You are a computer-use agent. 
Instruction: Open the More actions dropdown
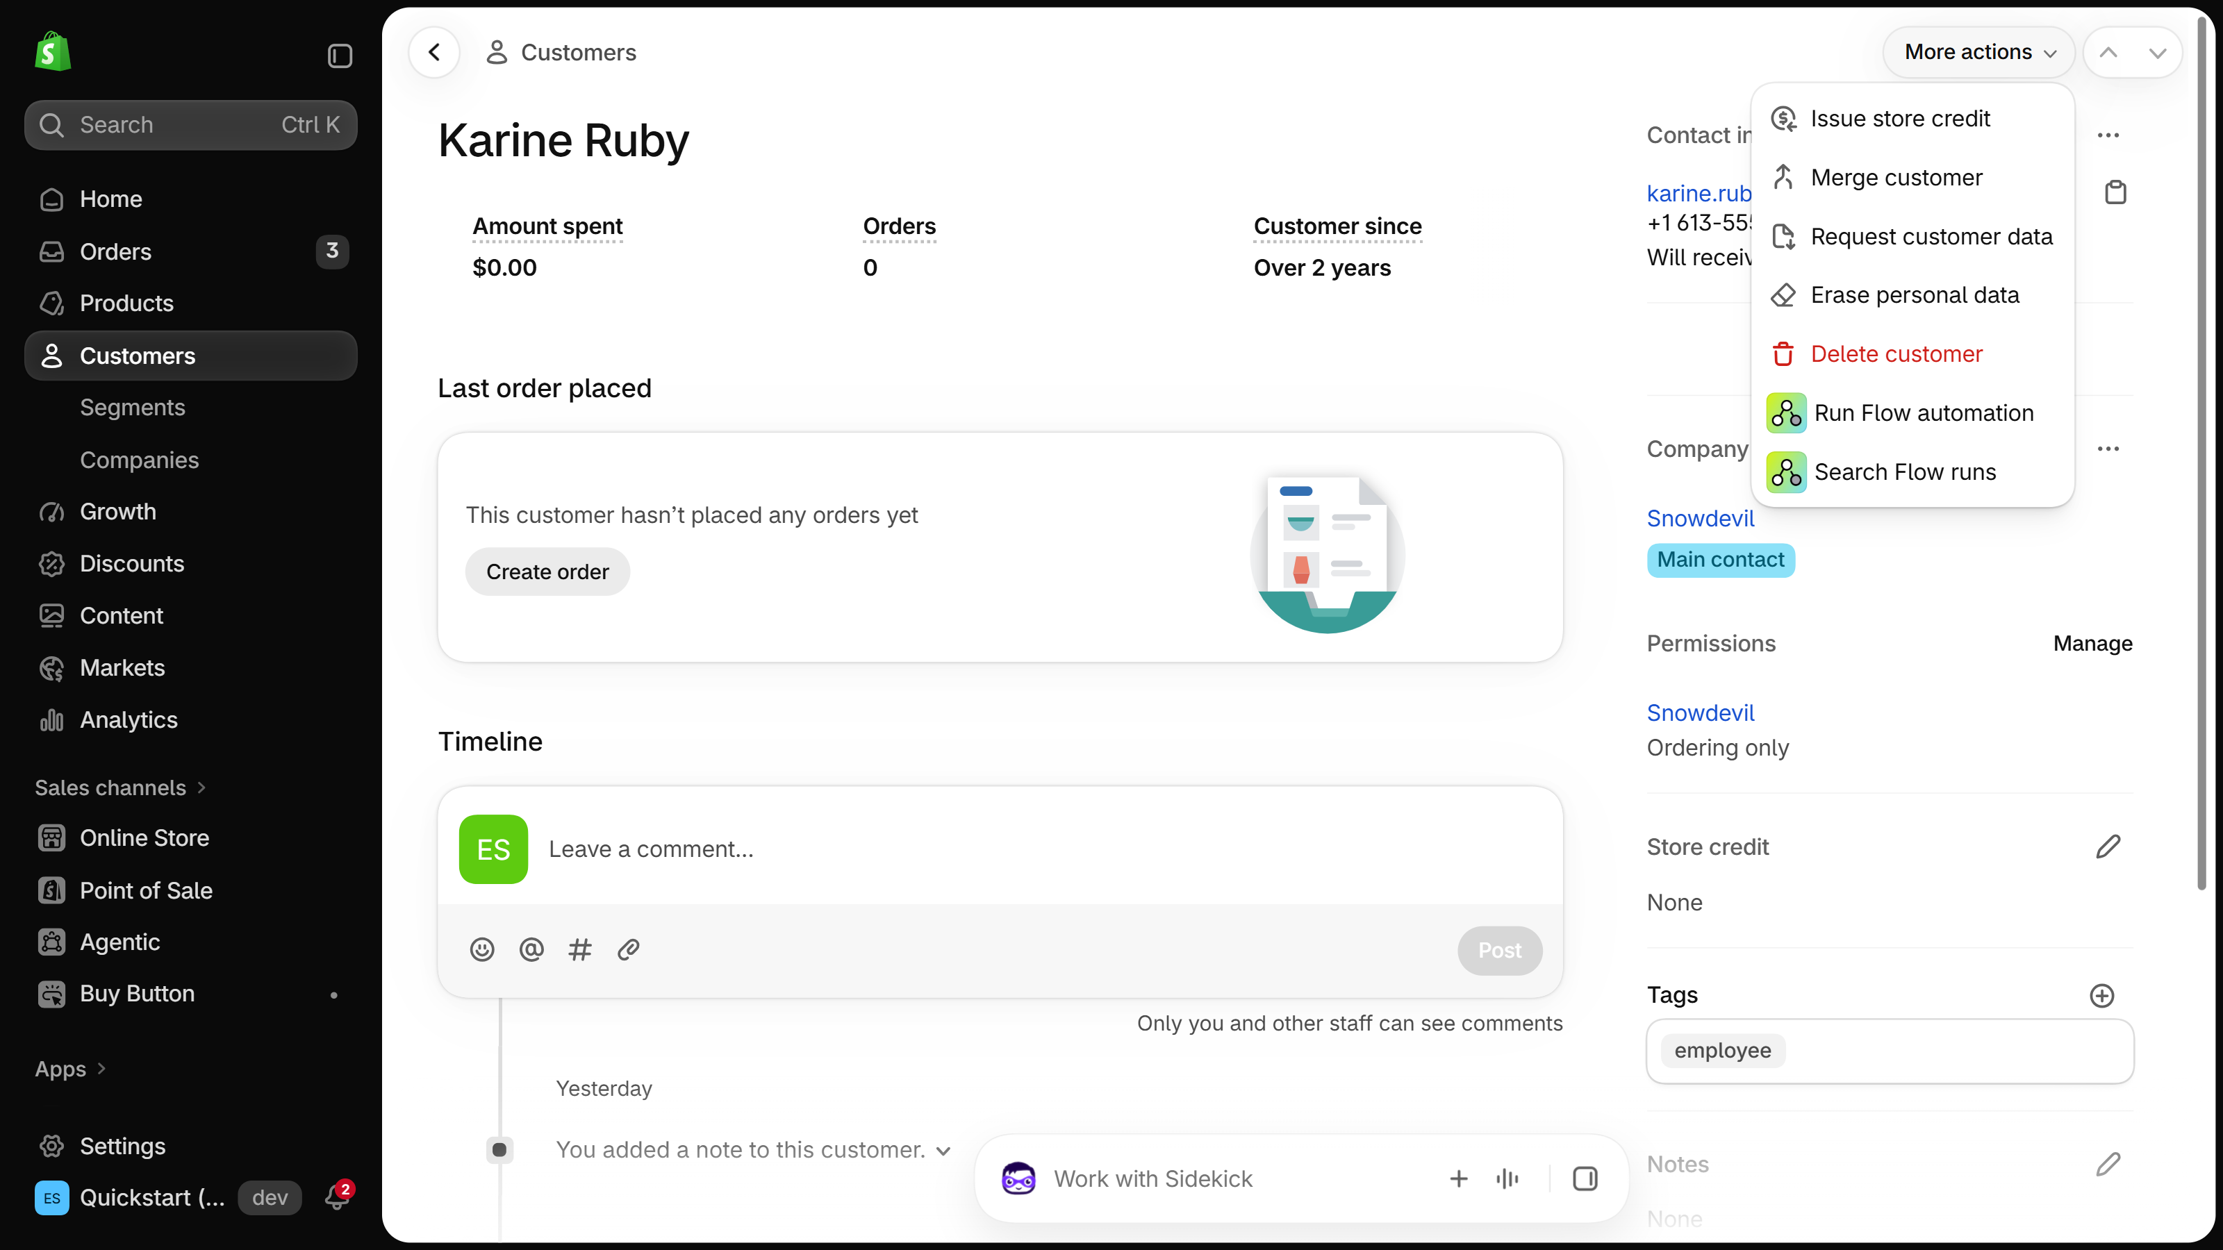click(x=1978, y=52)
